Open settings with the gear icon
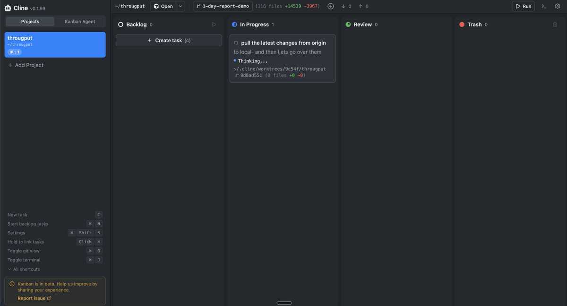 coord(557,6)
